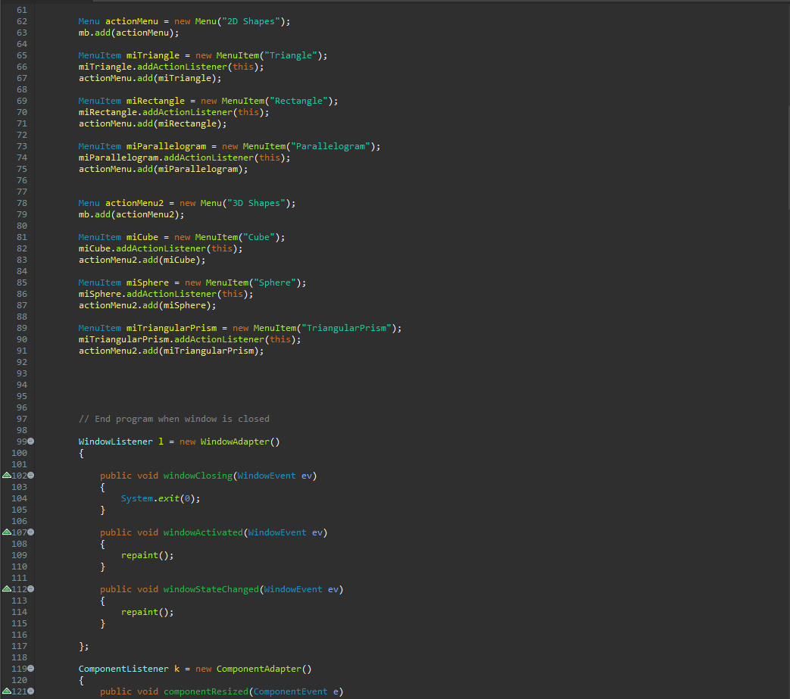Place cursor on the "2D Shapes" string literal
The image size is (790, 699).
point(250,21)
